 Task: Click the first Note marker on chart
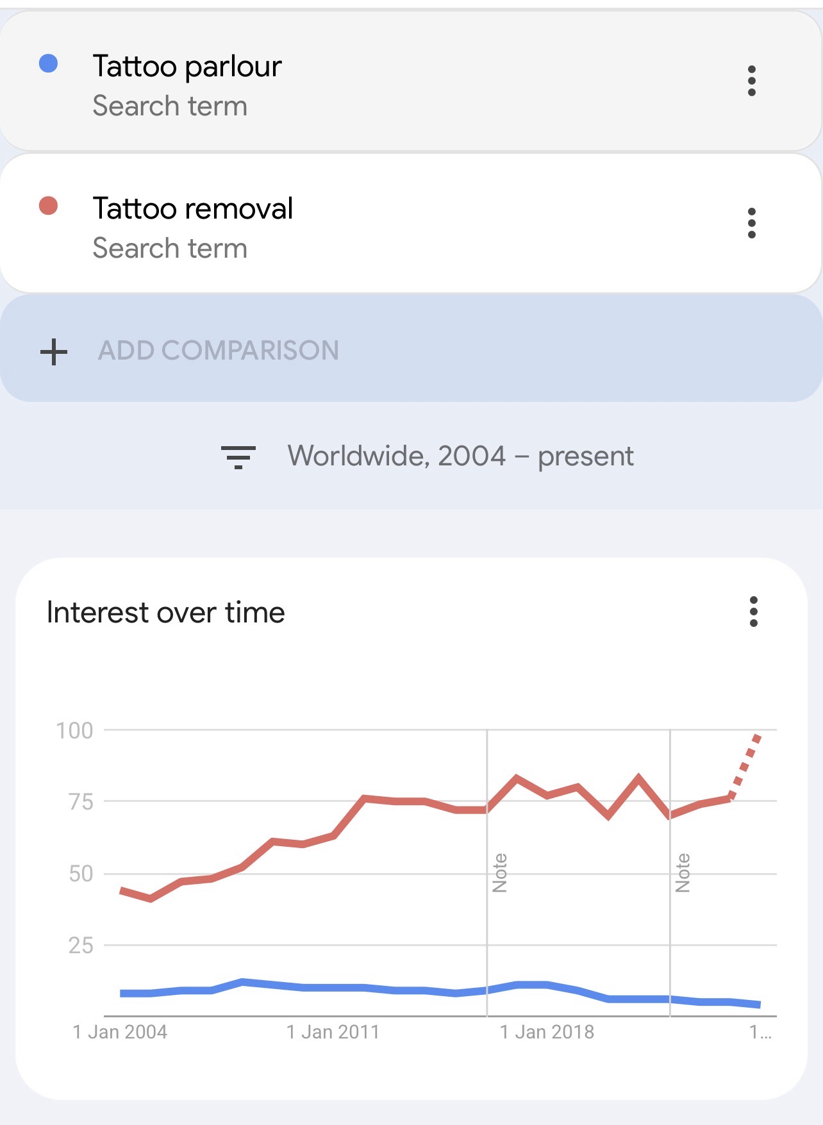(499, 872)
